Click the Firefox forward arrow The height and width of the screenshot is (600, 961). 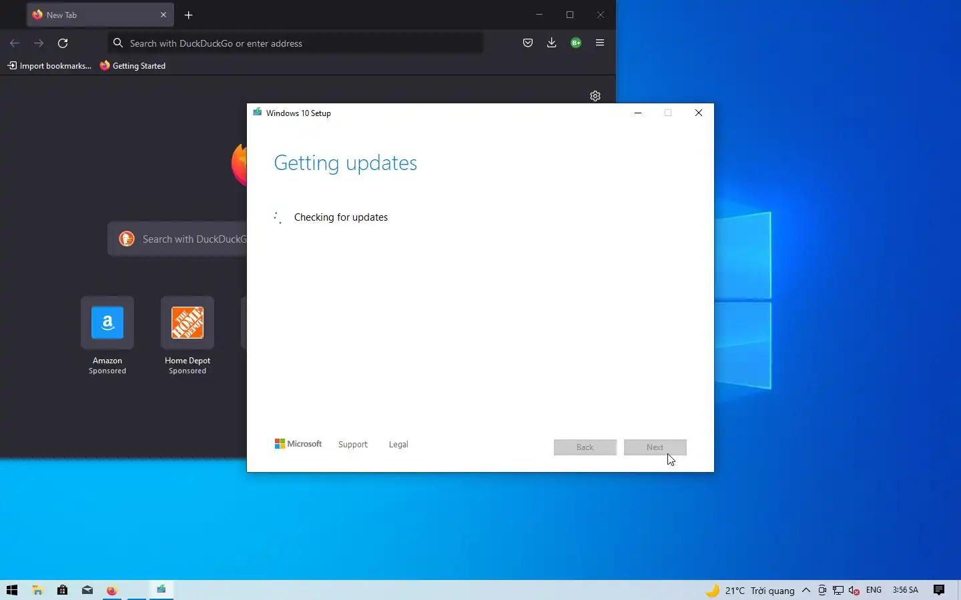coord(39,43)
